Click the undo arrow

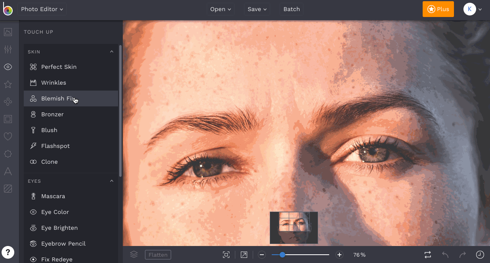(x=445, y=255)
